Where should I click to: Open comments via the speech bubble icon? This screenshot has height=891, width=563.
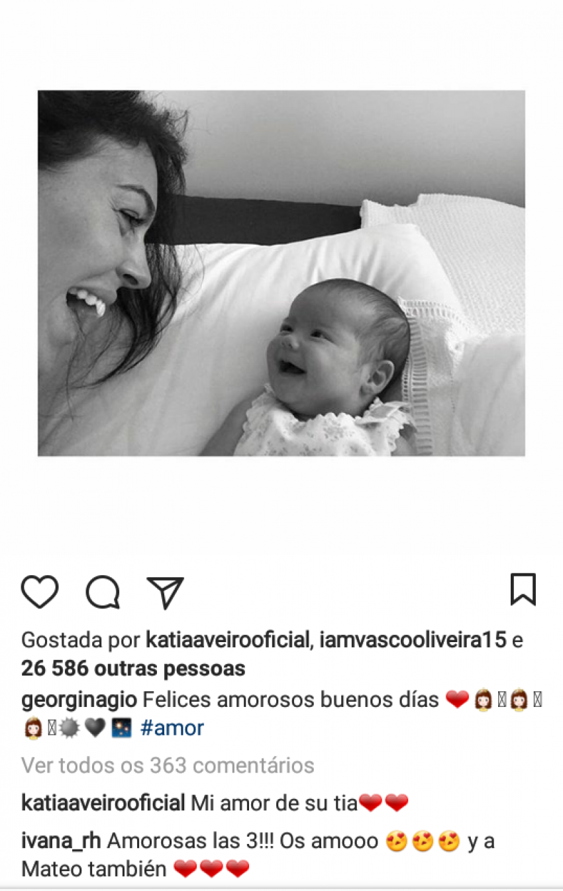pyautogui.click(x=103, y=591)
